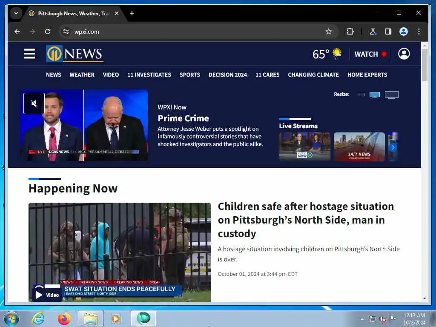Image resolution: width=436 pixels, height=327 pixels.
Task: Click the Video play badge on story image
Action: [47, 295]
